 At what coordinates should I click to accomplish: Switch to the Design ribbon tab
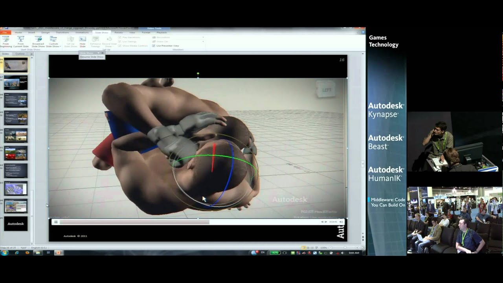click(x=46, y=33)
